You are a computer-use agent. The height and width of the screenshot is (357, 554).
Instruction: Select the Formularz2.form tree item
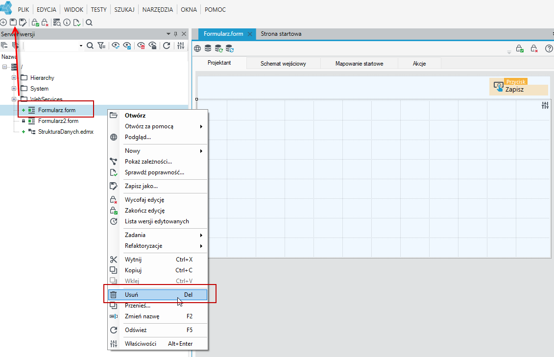click(x=58, y=121)
